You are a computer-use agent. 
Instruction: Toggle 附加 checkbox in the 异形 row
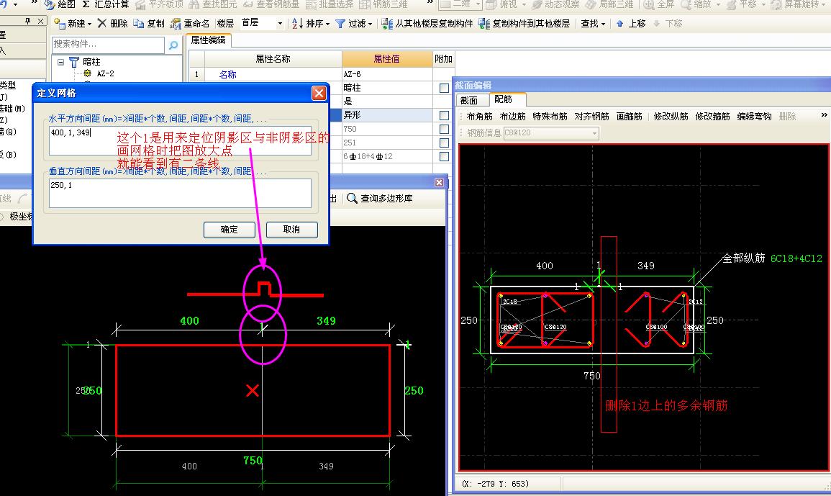444,115
